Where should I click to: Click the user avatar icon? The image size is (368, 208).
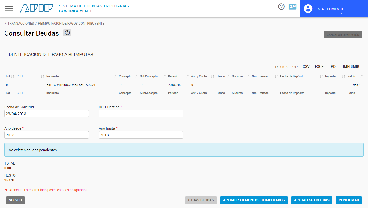pyautogui.click(x=308, y=9)
